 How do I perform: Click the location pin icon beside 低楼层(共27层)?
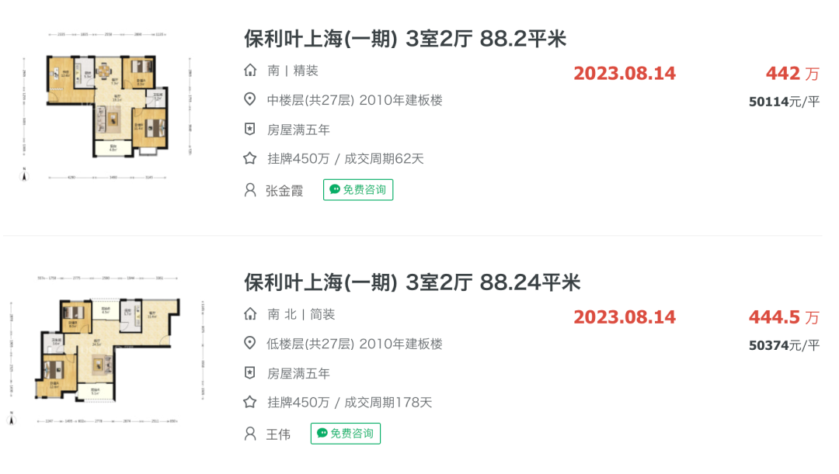(x=250, y=343)
